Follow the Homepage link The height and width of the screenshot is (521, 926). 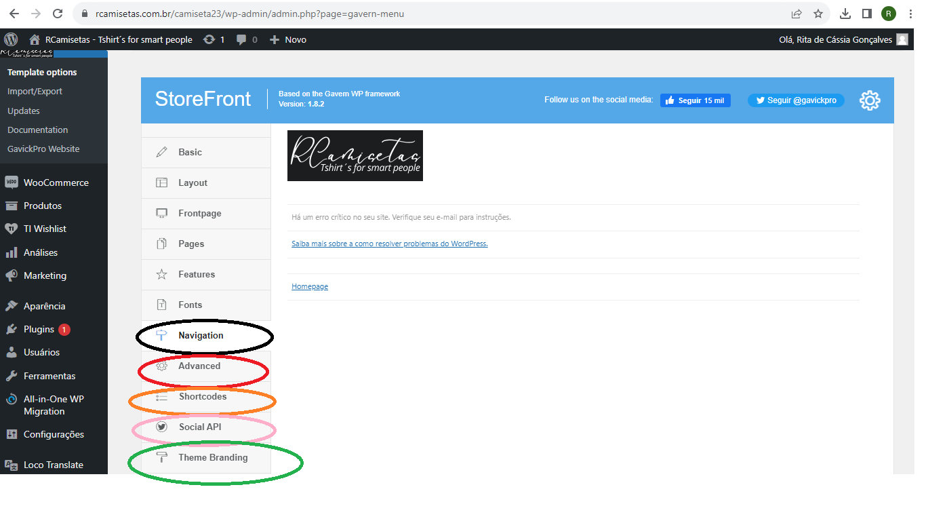click(x=310, y=286)
